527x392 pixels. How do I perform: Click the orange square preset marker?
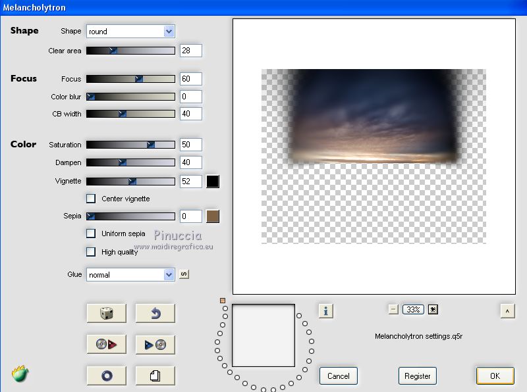tap(223, 301)
